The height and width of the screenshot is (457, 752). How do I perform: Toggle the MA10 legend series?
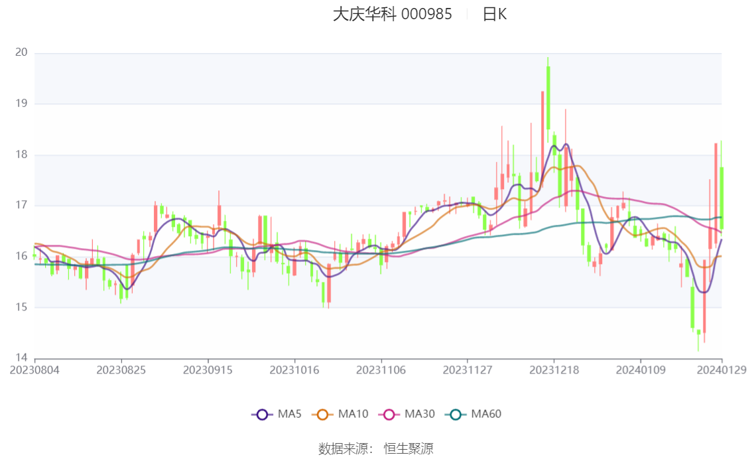(x=340, y=415)
